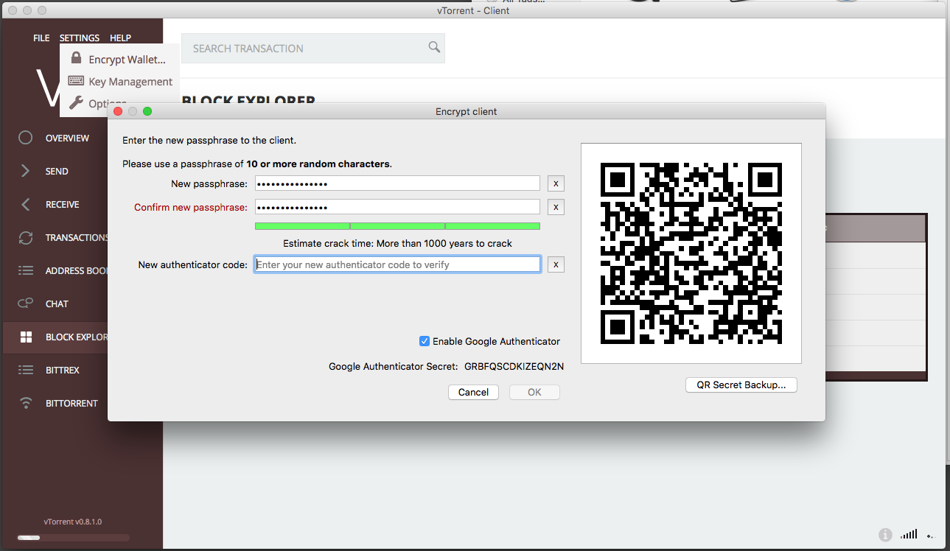Click the Send arrow icon in sidebar
The height and width of the screenshot is (551, 950).
pos(26,171)
